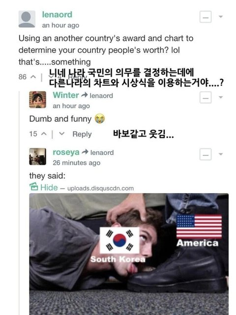Collapse Winter's reply using minus box
The image size is (236, 315).
(206, 98)
